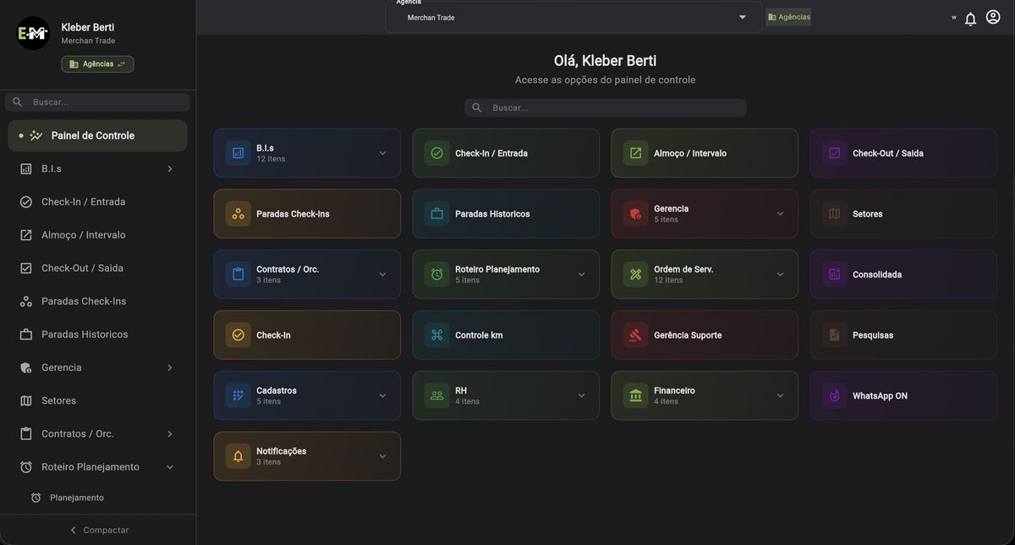Expand the Financeiro card dropdown

click(780, 394)
